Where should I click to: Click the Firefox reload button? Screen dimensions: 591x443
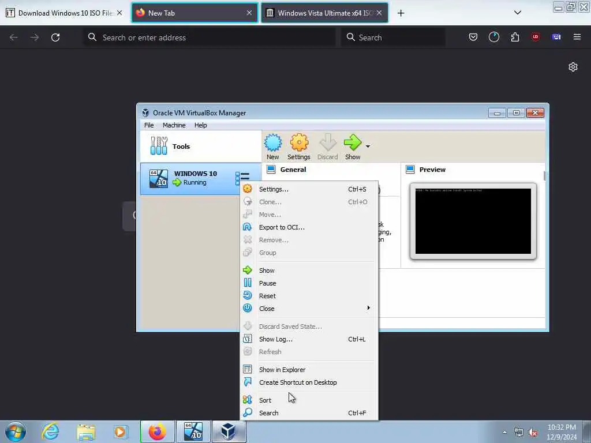point(55,37)
